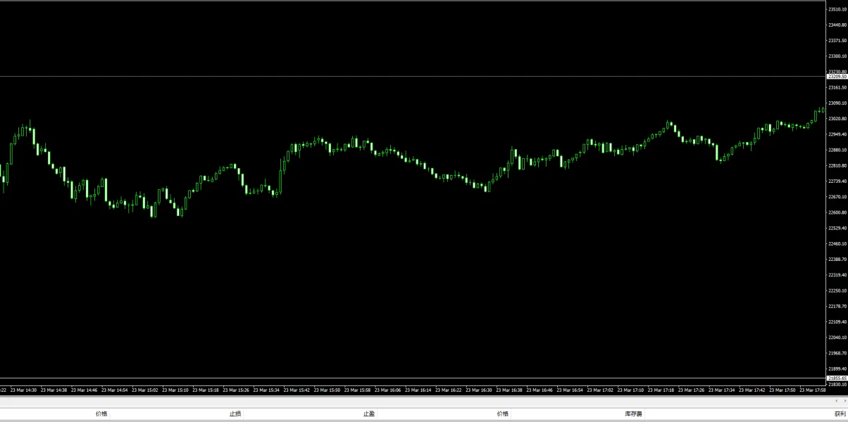Click the 23 Mar 15:42 time label
Screen dimensions: 848x422
coord(297,390)
